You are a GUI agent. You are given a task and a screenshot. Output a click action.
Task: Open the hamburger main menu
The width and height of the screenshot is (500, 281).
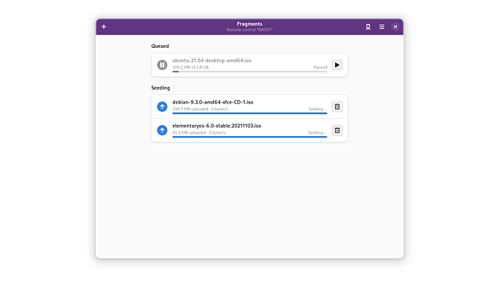(382, 27)
